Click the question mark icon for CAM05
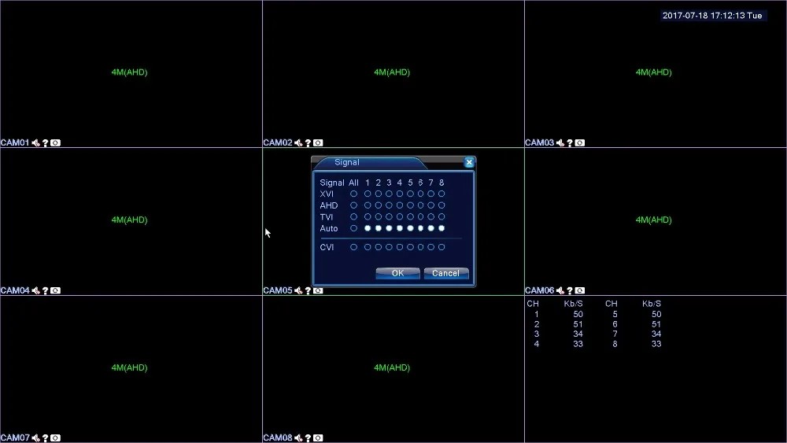The height and width of the screenshot is (443, 787). pyautogui.click(x=308, y=290)
